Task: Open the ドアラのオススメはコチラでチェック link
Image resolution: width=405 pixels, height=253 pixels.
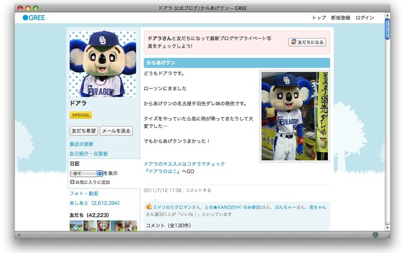Action: click(184, 164)
